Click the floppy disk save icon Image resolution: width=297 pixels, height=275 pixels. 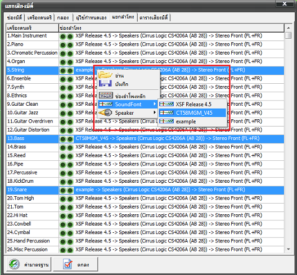pos(105,83)
